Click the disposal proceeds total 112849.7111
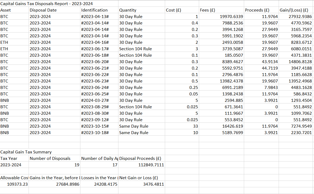 151,165
